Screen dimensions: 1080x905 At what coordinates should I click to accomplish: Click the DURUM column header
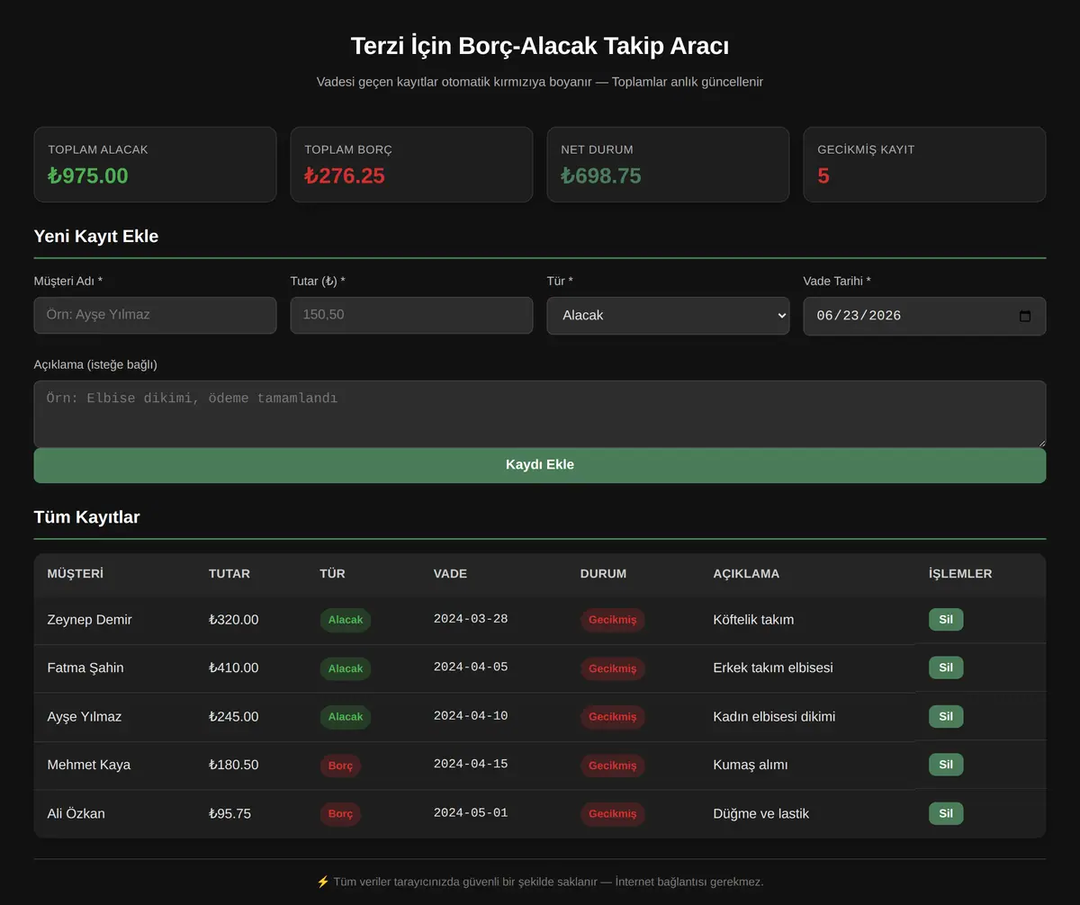coord(603,574)
